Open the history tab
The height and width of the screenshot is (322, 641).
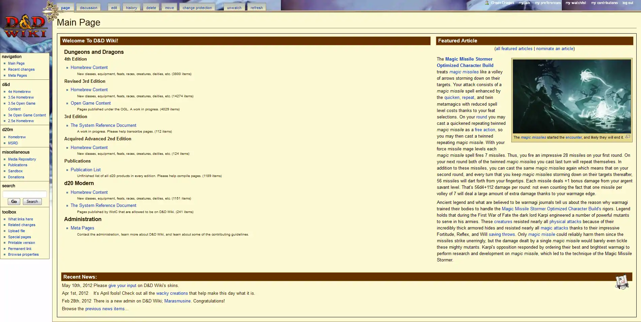pyautogui.click(x=131, y=8)
